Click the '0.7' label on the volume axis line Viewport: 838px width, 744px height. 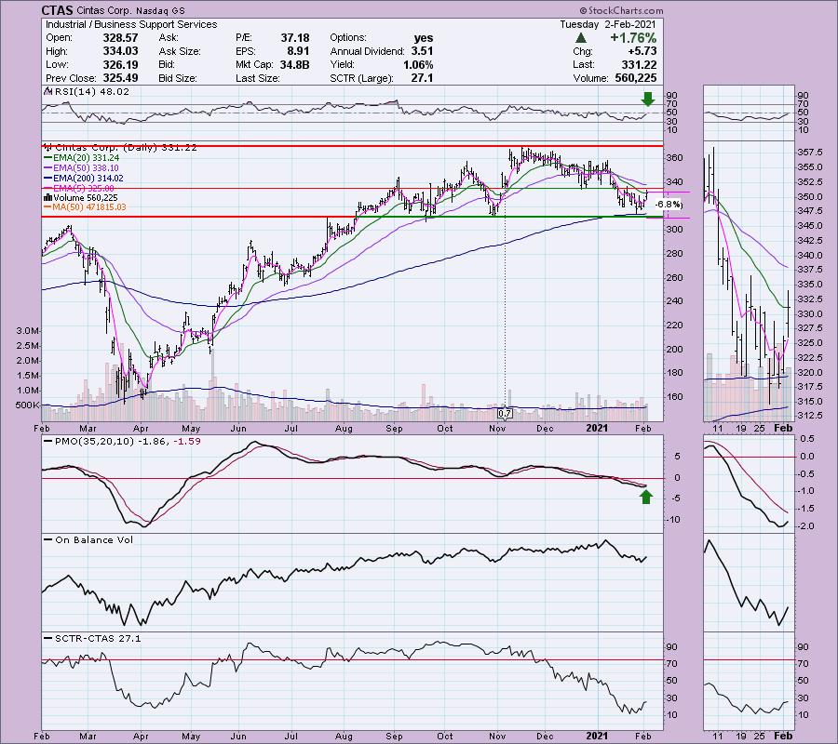point(505,414)
